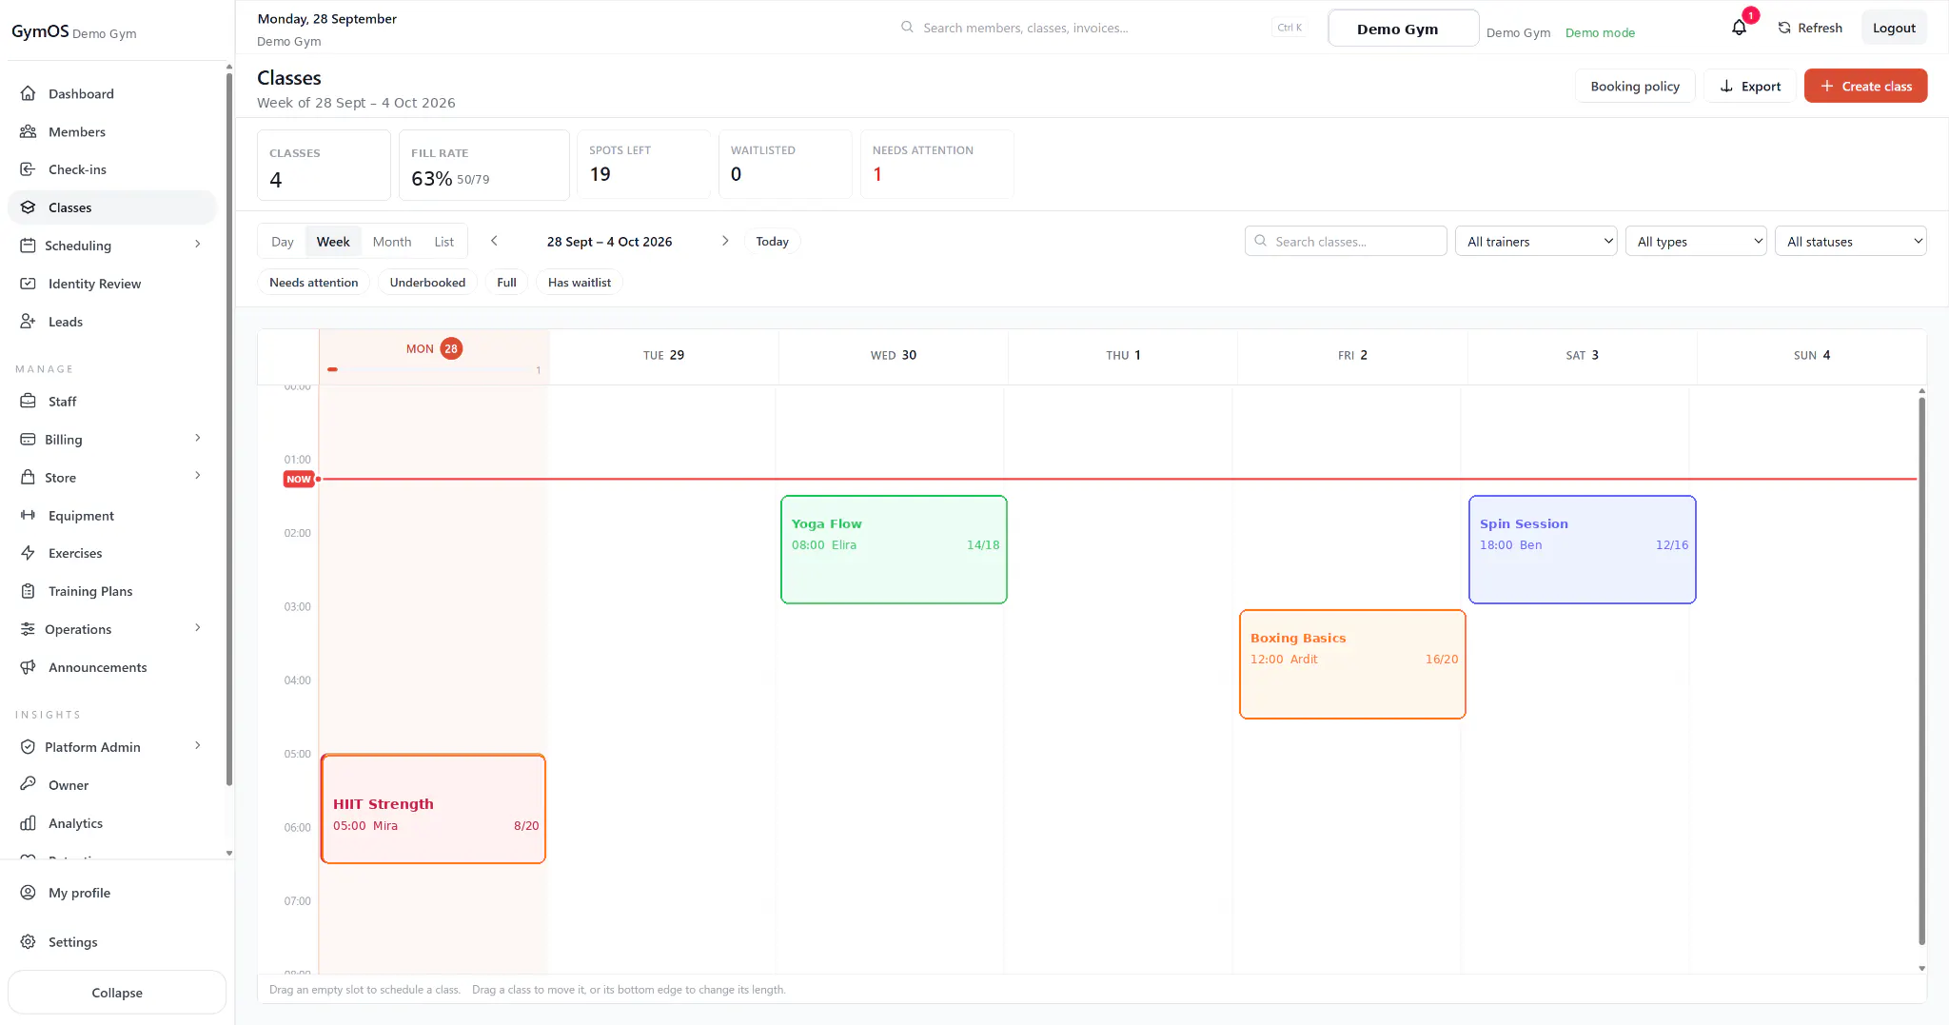1949x1025 pixels.
Task: Open the HIIT Strength class card
Action: click(x=433, y=809)
